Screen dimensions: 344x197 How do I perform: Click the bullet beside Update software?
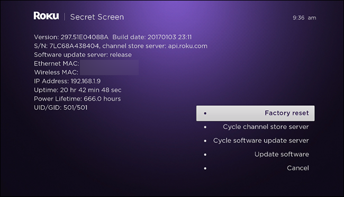pos(205,155)
